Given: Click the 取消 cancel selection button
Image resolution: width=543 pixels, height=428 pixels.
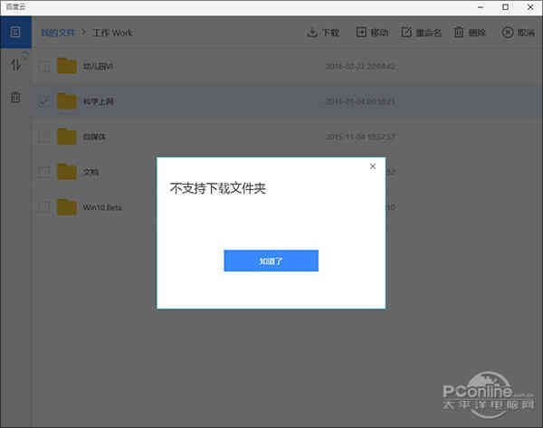Looking at the screenshot, I should tap(518, 33).
